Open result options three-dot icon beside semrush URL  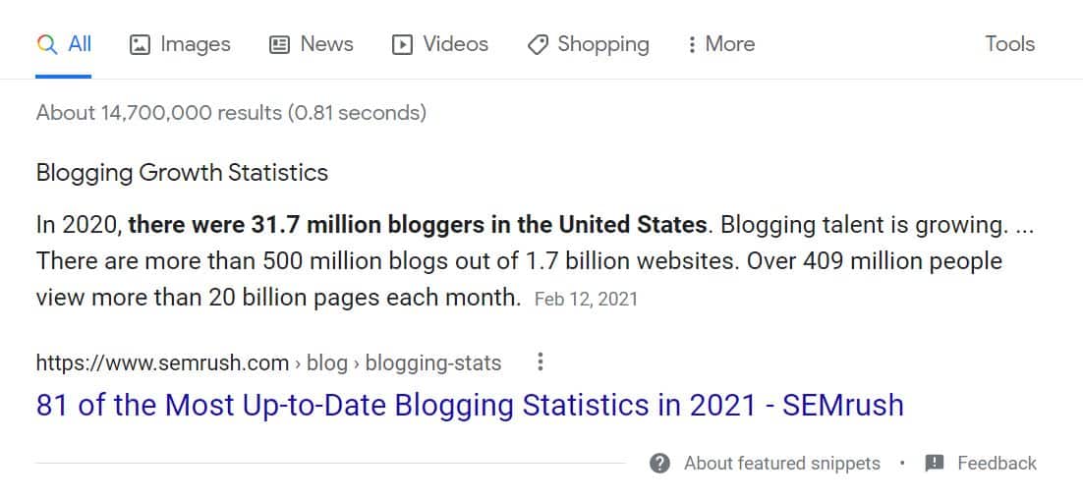[541, 361]
